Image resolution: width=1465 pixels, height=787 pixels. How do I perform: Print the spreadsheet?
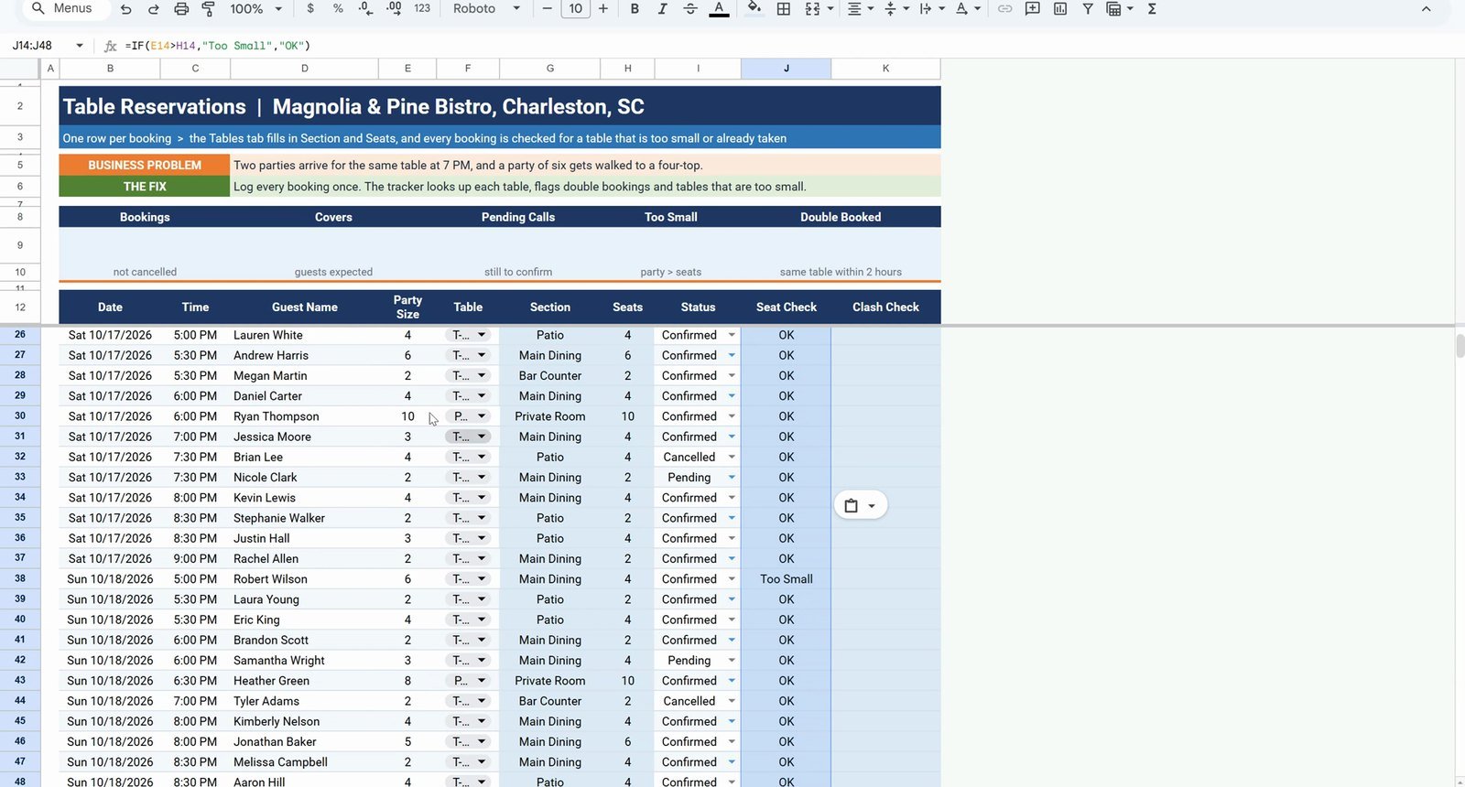pos(181,8)
